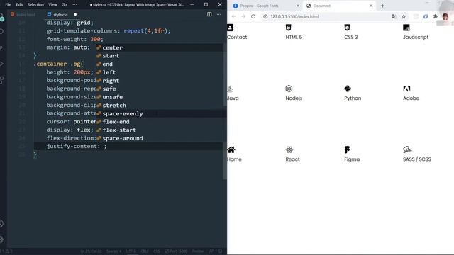This screenshot has width=454, height=255.
Task: Open a new browser tab
Action: [382, 6]
